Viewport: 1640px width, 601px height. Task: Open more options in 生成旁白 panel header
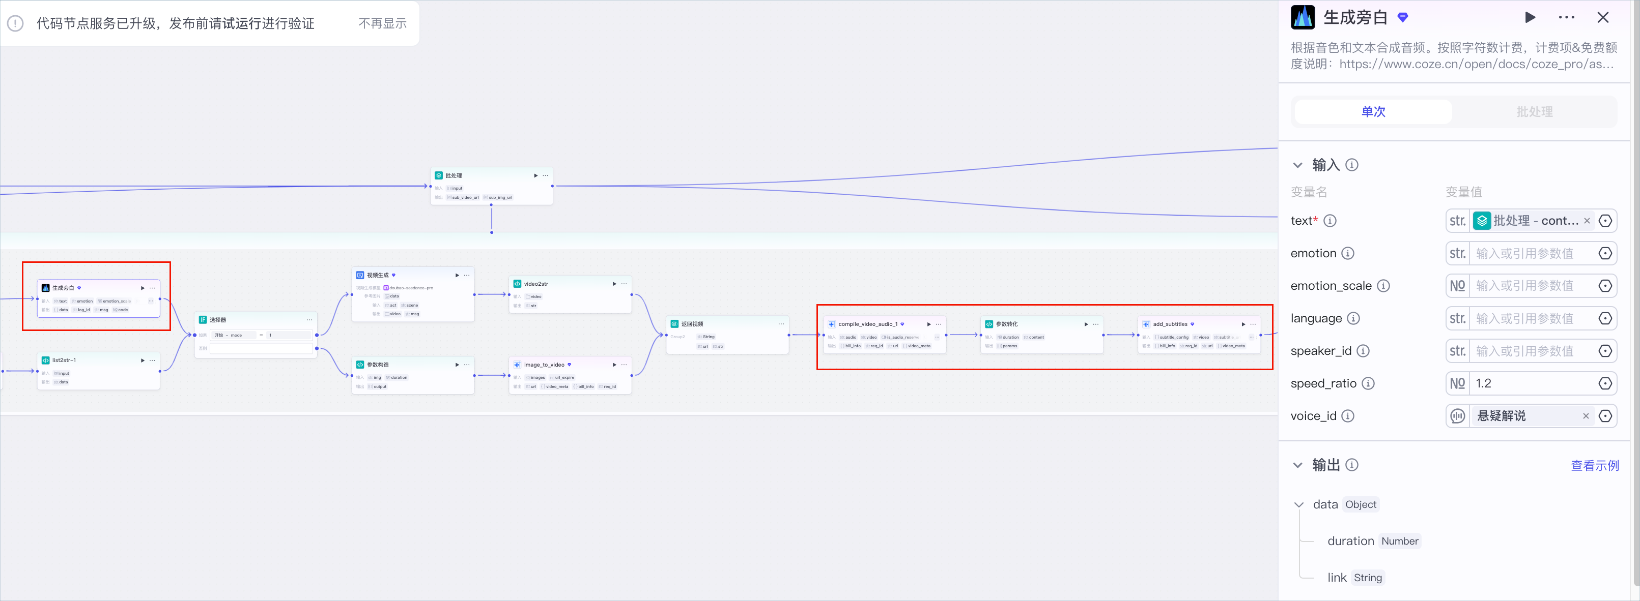click(x=1567, y=18)
